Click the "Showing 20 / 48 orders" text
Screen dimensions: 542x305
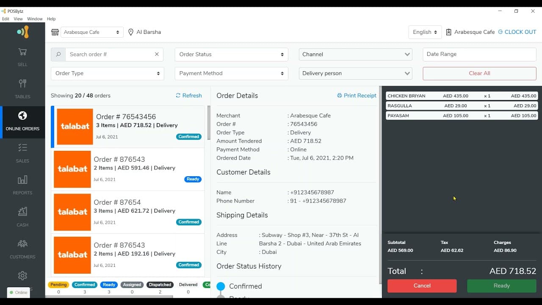tap(80, 96)
